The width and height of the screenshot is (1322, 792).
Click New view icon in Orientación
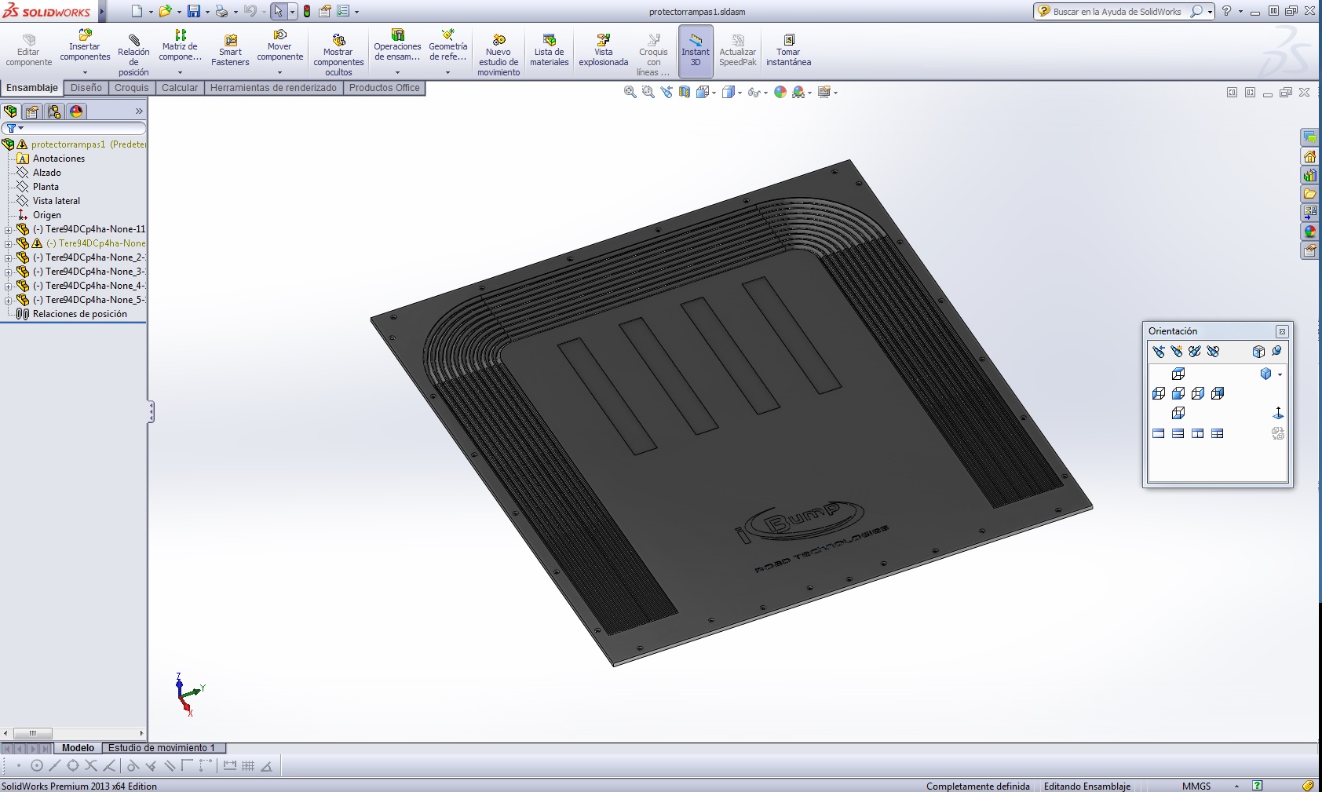pyautogui.click(x=1177, y=352)
